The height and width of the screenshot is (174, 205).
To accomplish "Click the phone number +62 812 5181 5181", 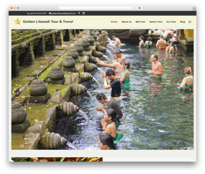I will tap(37, 14).
